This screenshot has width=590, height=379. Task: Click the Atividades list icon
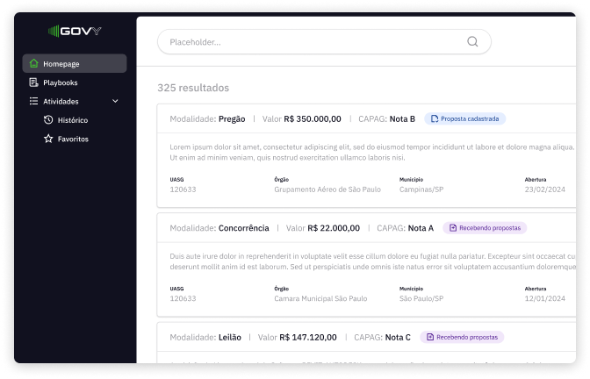pyautogui.click(x=34, y=101)
